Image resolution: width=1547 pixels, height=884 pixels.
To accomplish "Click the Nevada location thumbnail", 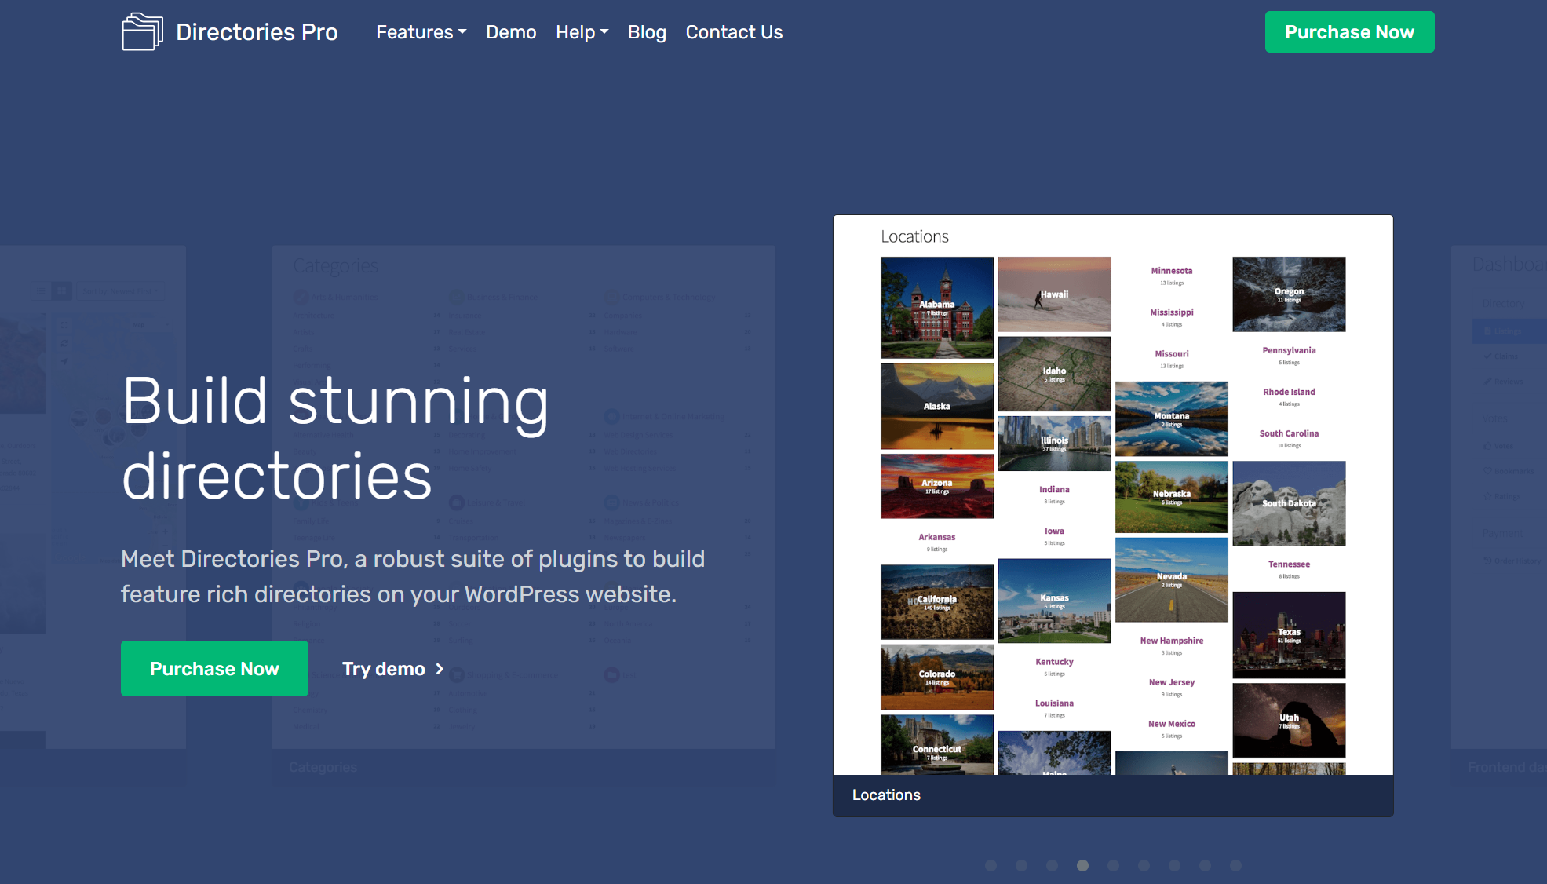I will pyautogui.click(x=1172, y=579).
